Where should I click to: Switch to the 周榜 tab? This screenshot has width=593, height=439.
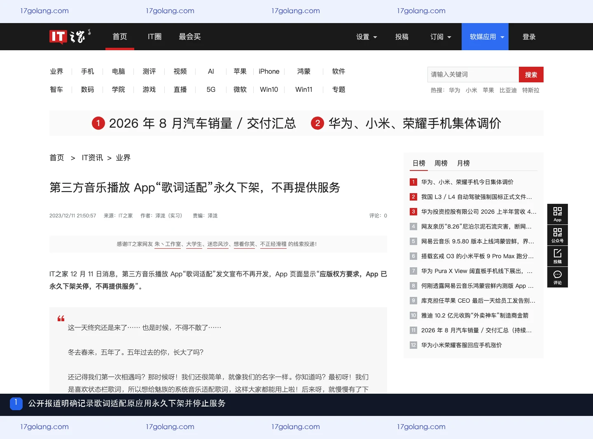441,163
